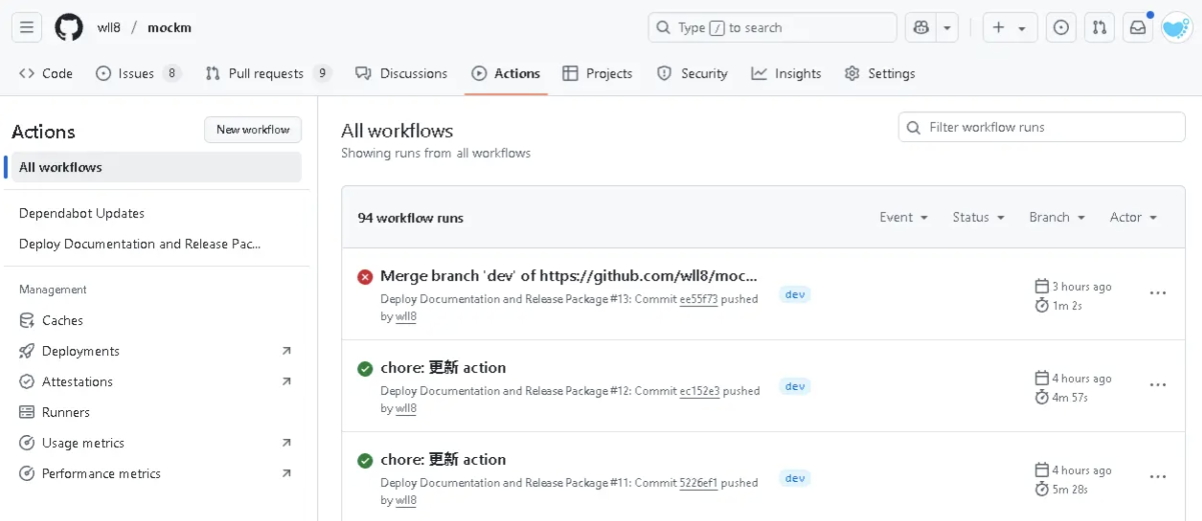Click green success icon for run #11

pyautogui.click(x=365, y=461)
